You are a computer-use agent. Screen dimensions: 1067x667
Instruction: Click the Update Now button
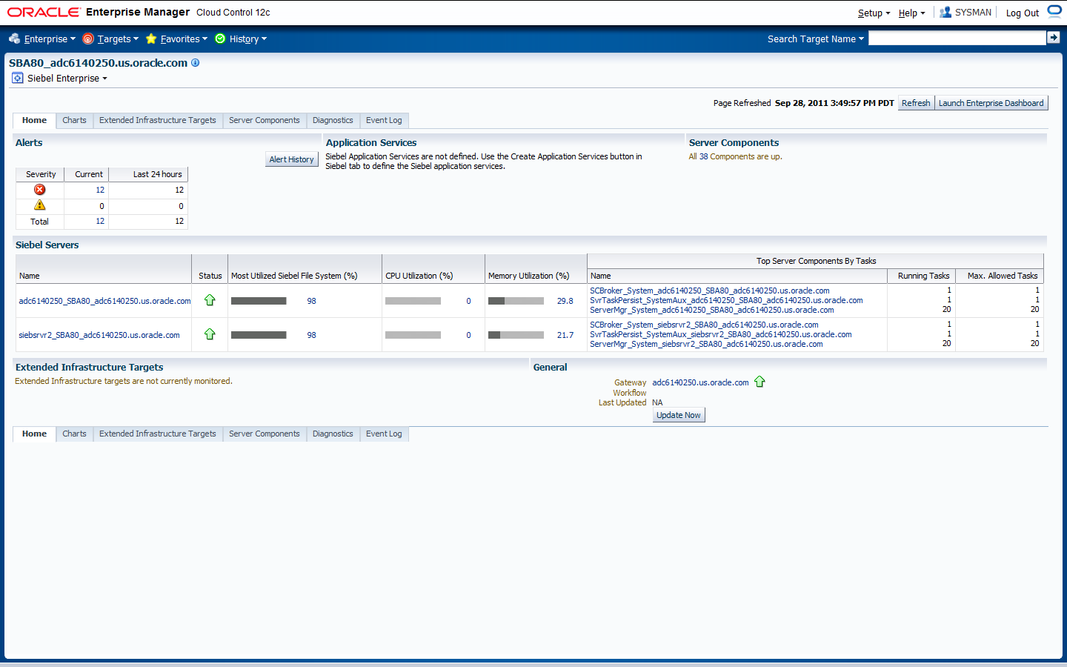tap(679, 415)
